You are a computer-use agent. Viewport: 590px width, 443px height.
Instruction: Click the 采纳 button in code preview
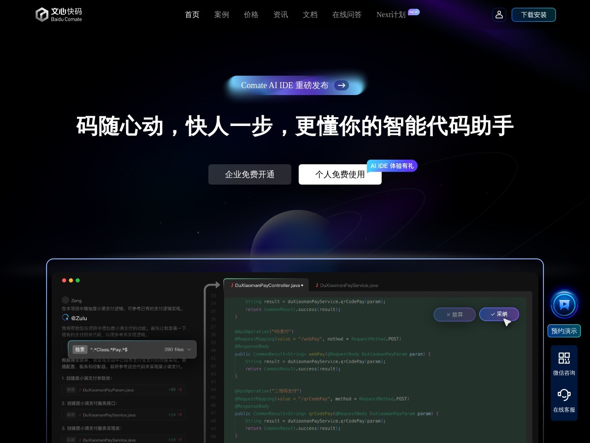point(499,314)
